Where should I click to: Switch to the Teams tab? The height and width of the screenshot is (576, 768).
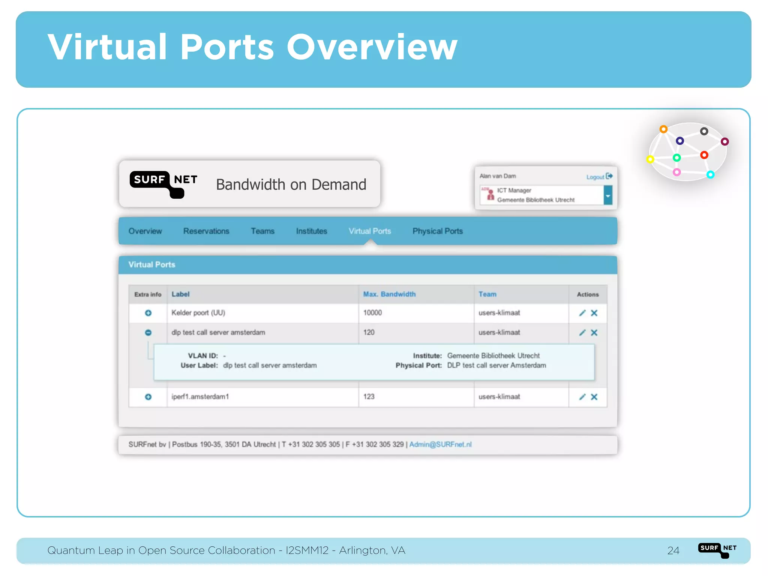pos(262,231)
